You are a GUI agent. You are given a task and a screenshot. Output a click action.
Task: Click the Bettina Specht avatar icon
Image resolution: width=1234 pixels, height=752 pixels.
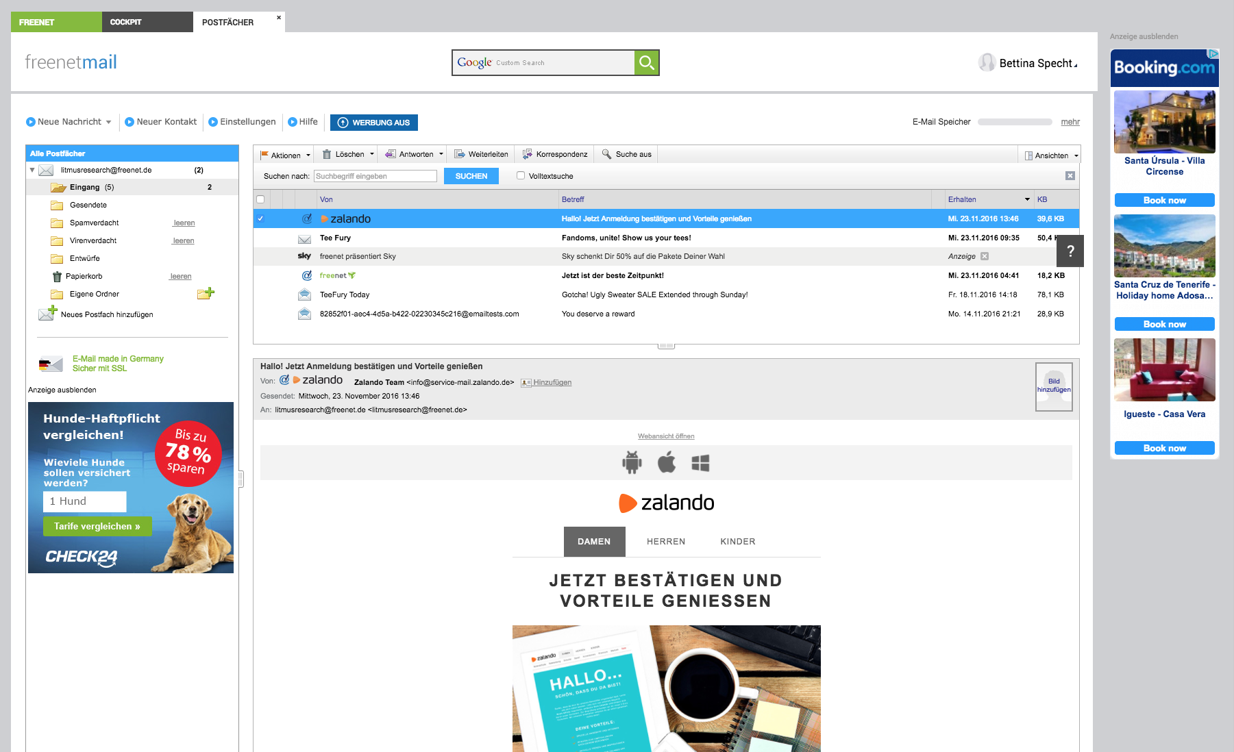click(x=987, y=62)
